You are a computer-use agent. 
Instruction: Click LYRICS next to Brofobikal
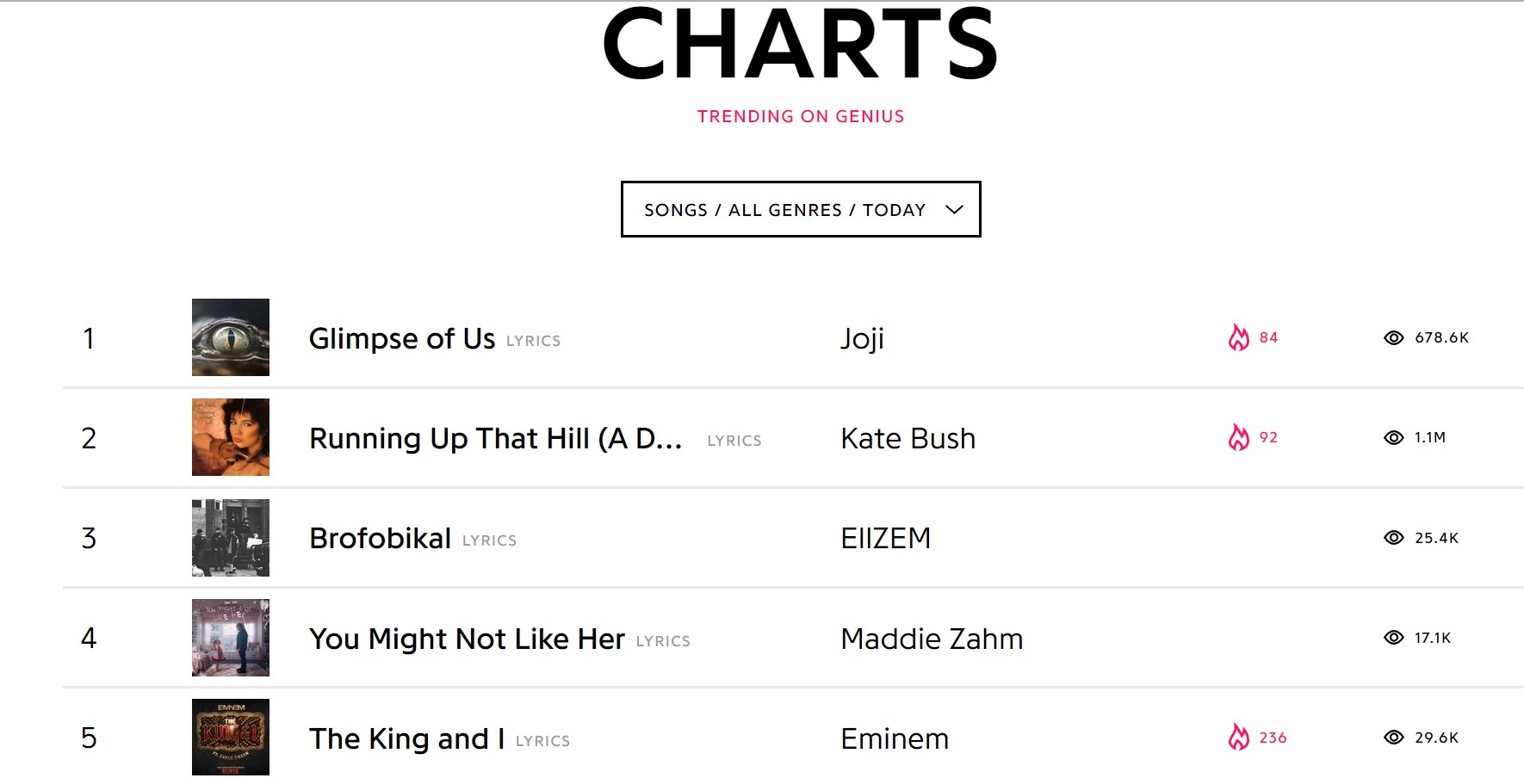coord(488,540)
